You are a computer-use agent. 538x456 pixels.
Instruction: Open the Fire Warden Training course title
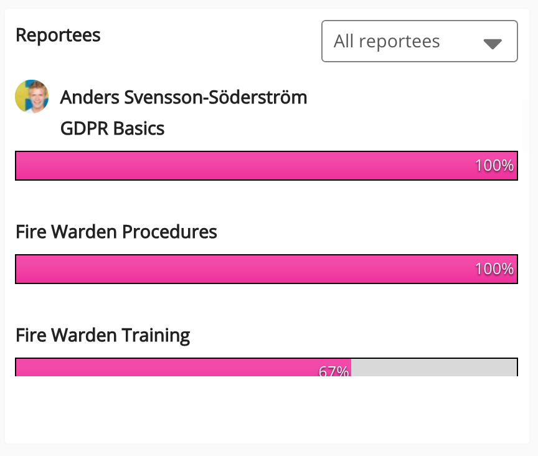[x=103, y=335]
